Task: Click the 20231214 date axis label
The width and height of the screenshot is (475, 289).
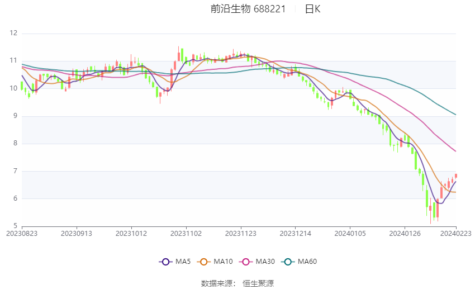Action: point(296,234)
